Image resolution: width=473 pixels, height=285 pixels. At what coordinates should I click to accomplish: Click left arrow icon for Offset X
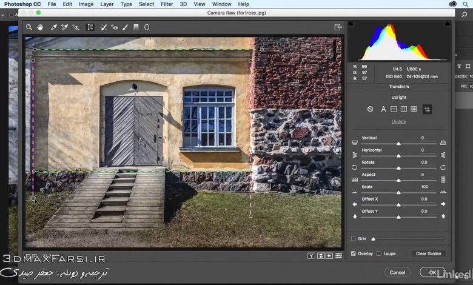click(x=355, y=204)
